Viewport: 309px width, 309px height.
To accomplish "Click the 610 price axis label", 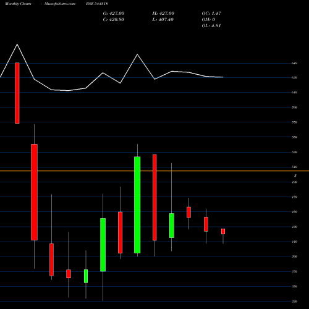I will click(x=294, y=93).
